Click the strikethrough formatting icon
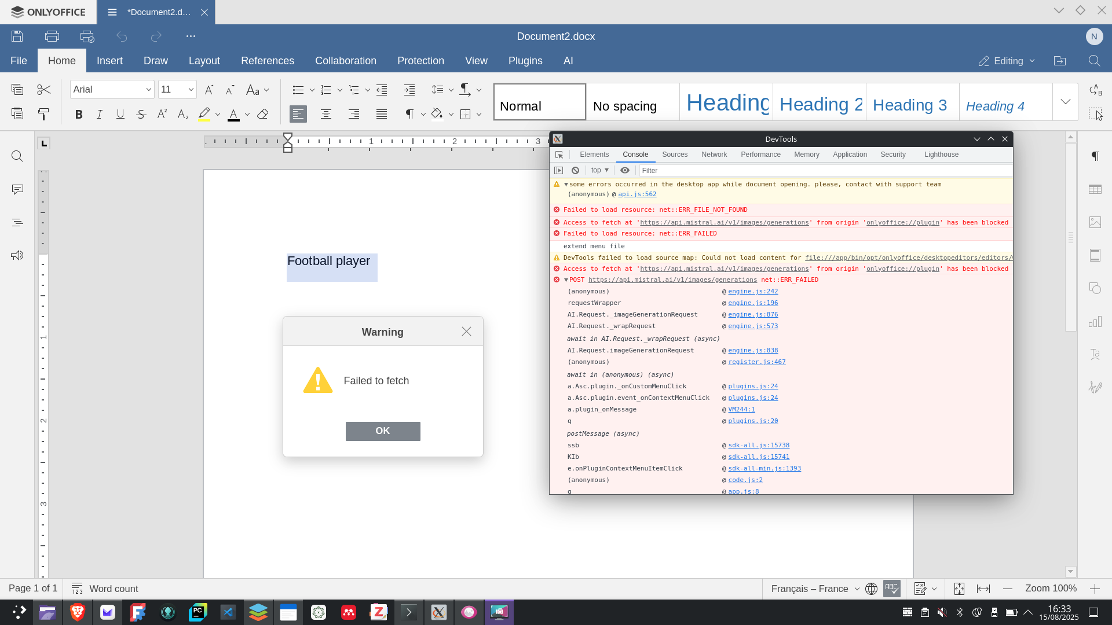This screenshot has height=625, width=1112. [x=141, y=114]
